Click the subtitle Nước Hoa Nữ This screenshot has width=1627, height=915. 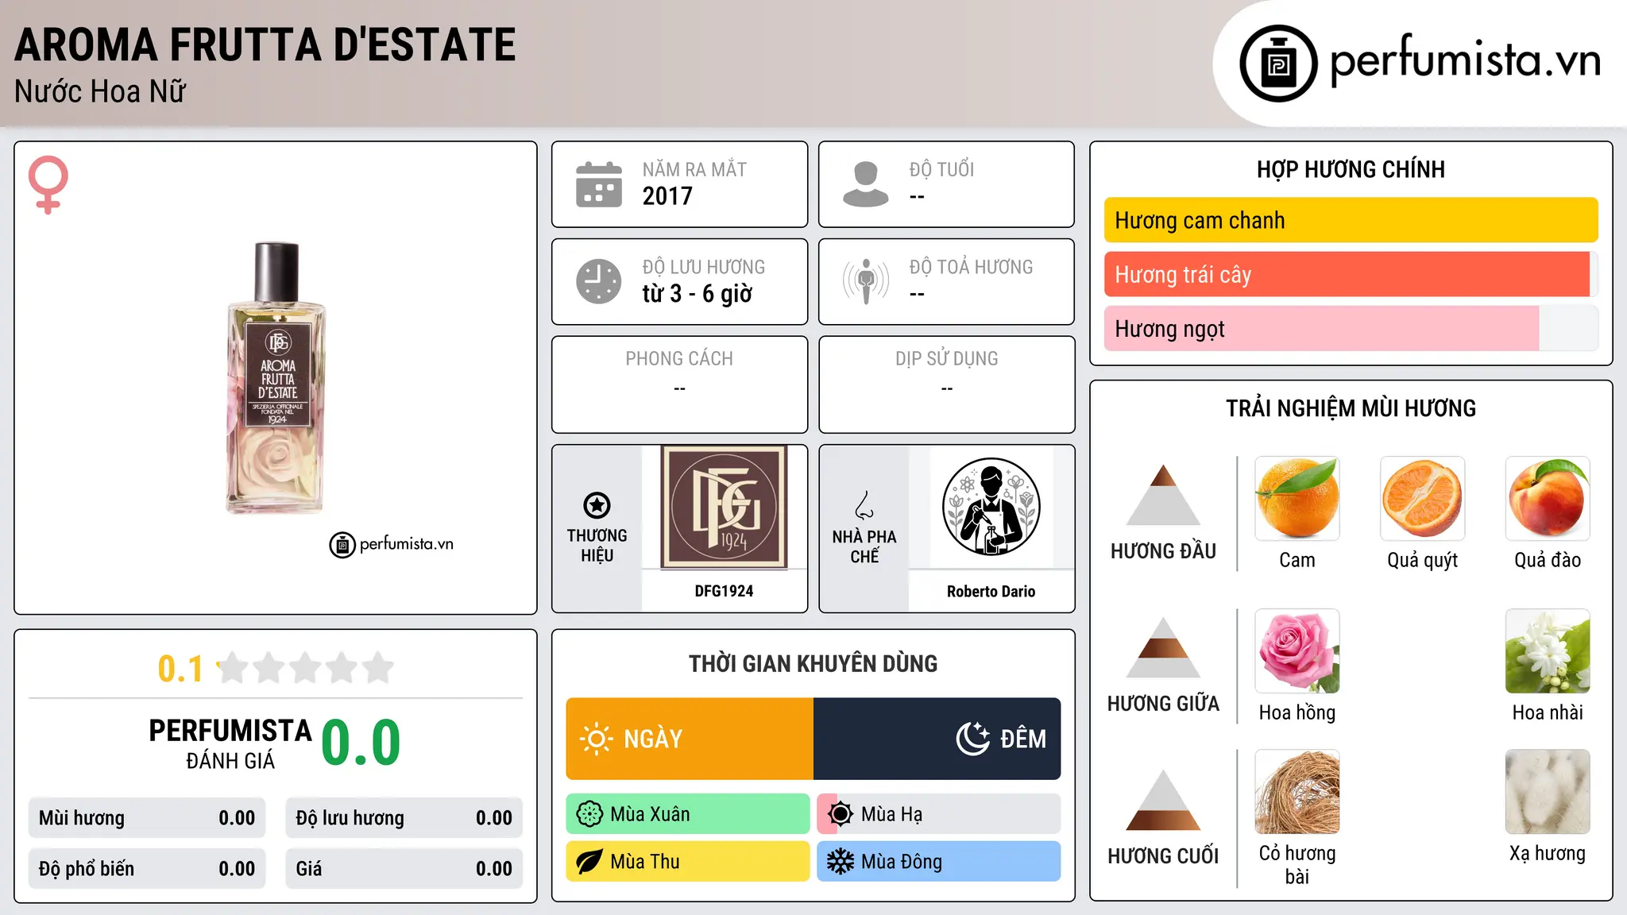pos(100,91)
